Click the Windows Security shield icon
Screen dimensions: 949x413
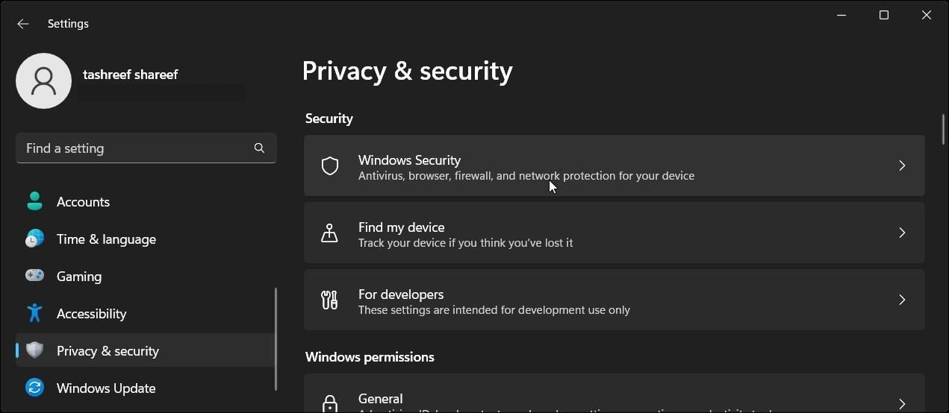click(330, 165)
